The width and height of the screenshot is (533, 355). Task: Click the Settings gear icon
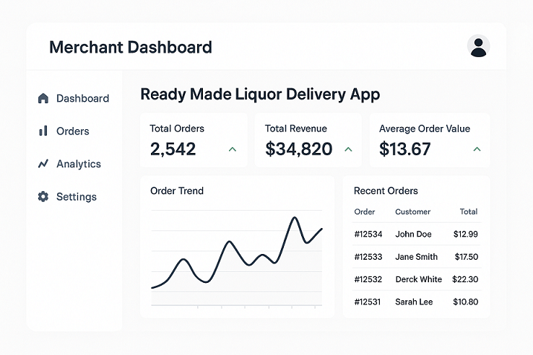43,196
